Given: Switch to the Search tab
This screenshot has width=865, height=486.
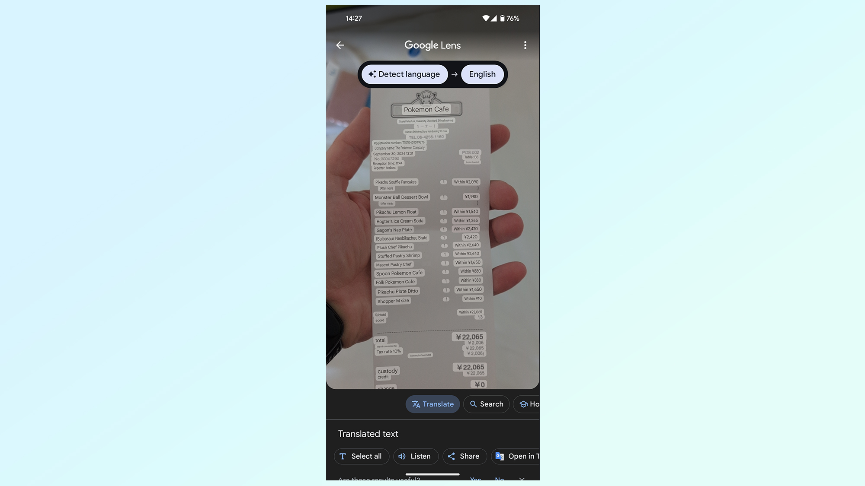Looking at the screenshot, I should point(486,403).
